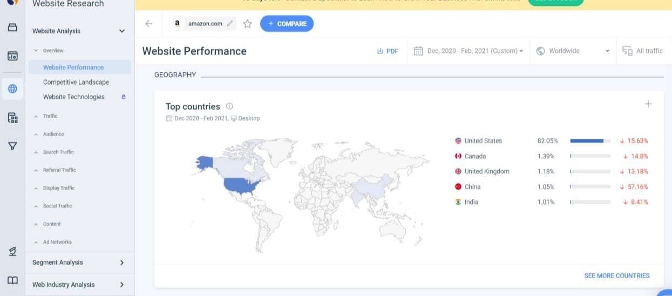Click the Canada flag icon
Screen dimensions: 672x296
[458, 156]
